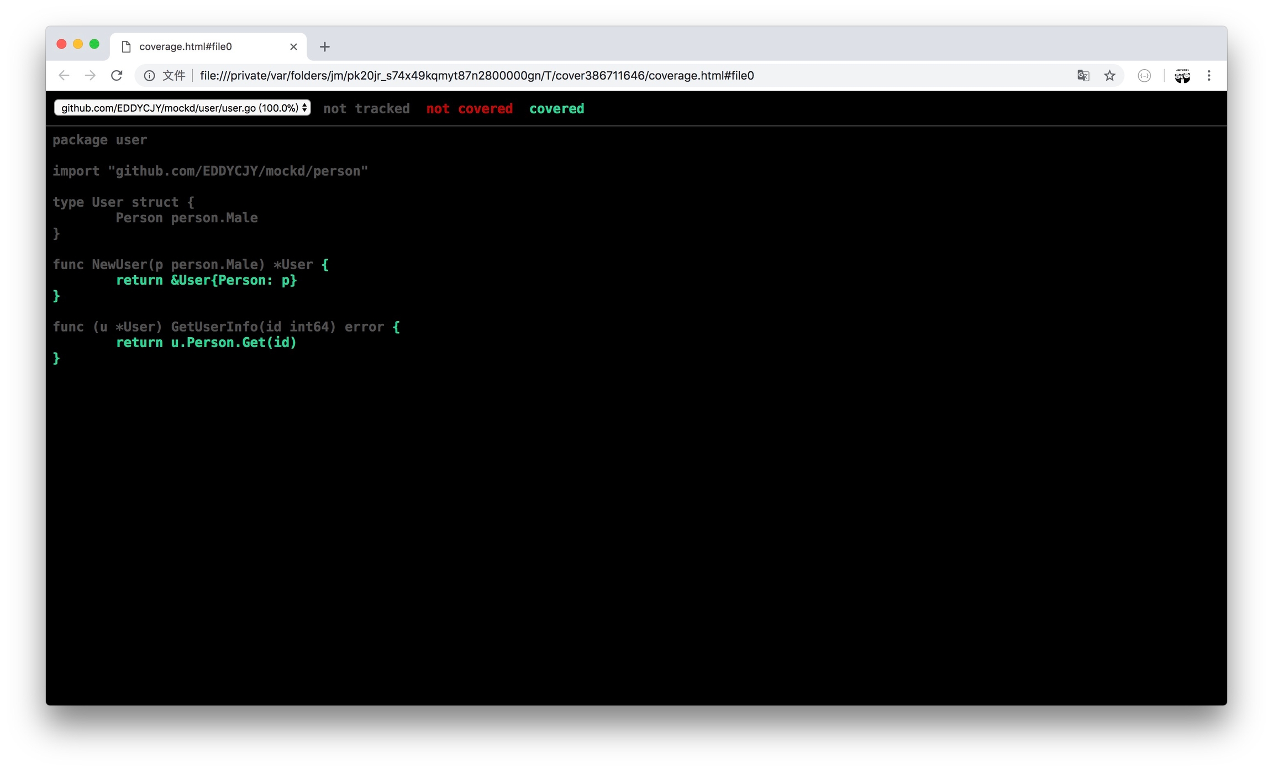Screen dimensions: 1273x771
Task: Bookmark this page with star
Action: [1109, 76]
